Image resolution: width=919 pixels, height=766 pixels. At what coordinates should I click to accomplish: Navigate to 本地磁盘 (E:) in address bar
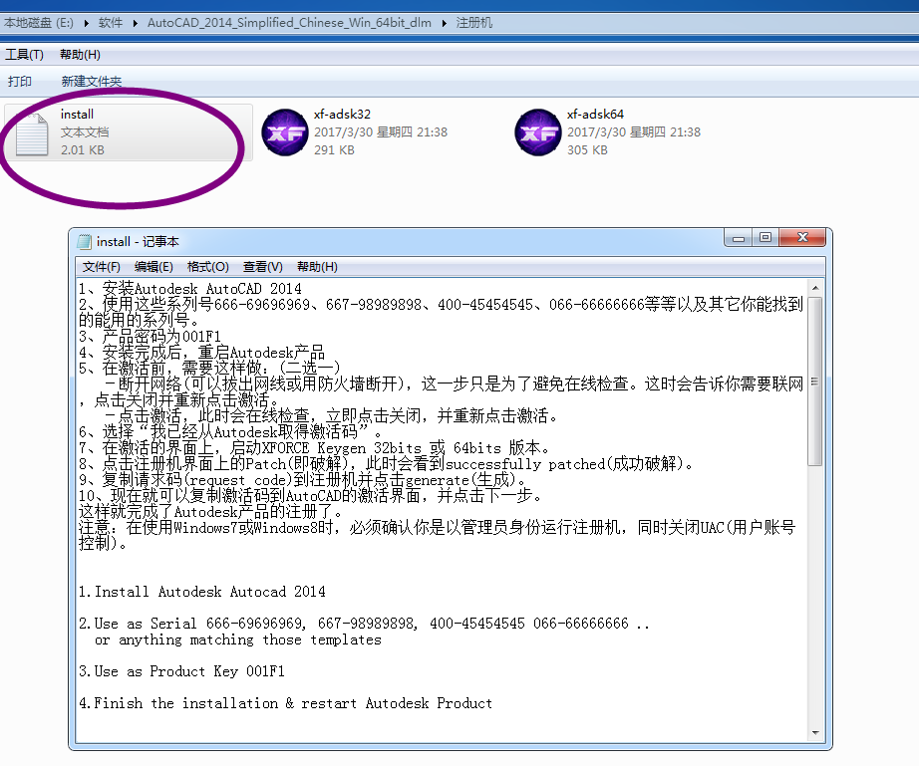39,23
